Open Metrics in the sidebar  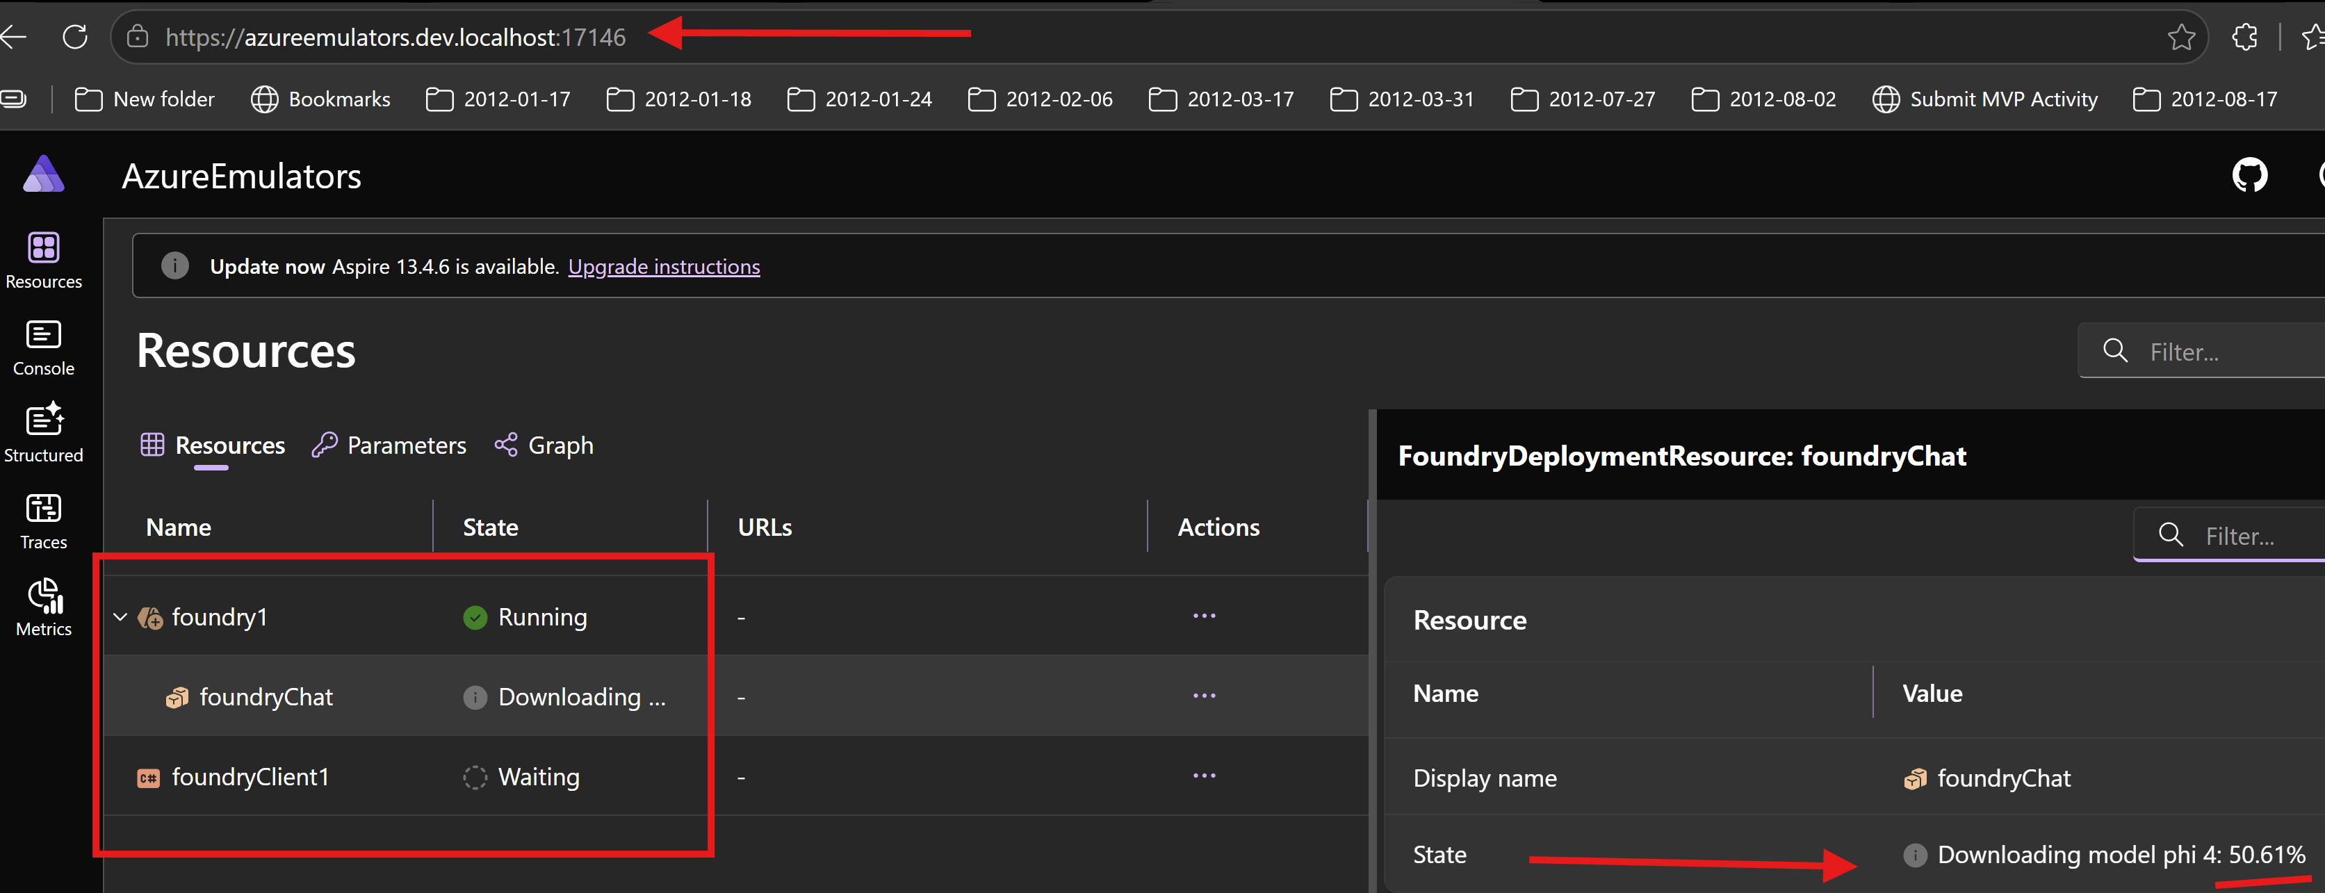(x=43, y=608)
